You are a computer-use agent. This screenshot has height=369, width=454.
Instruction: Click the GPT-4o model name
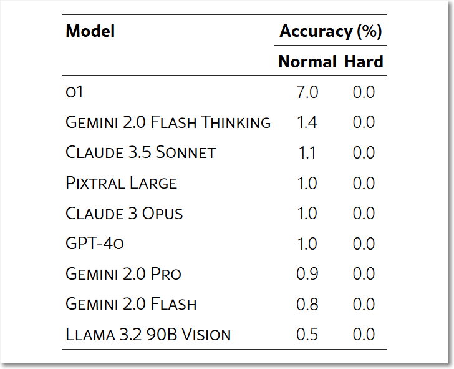(95, 244)
